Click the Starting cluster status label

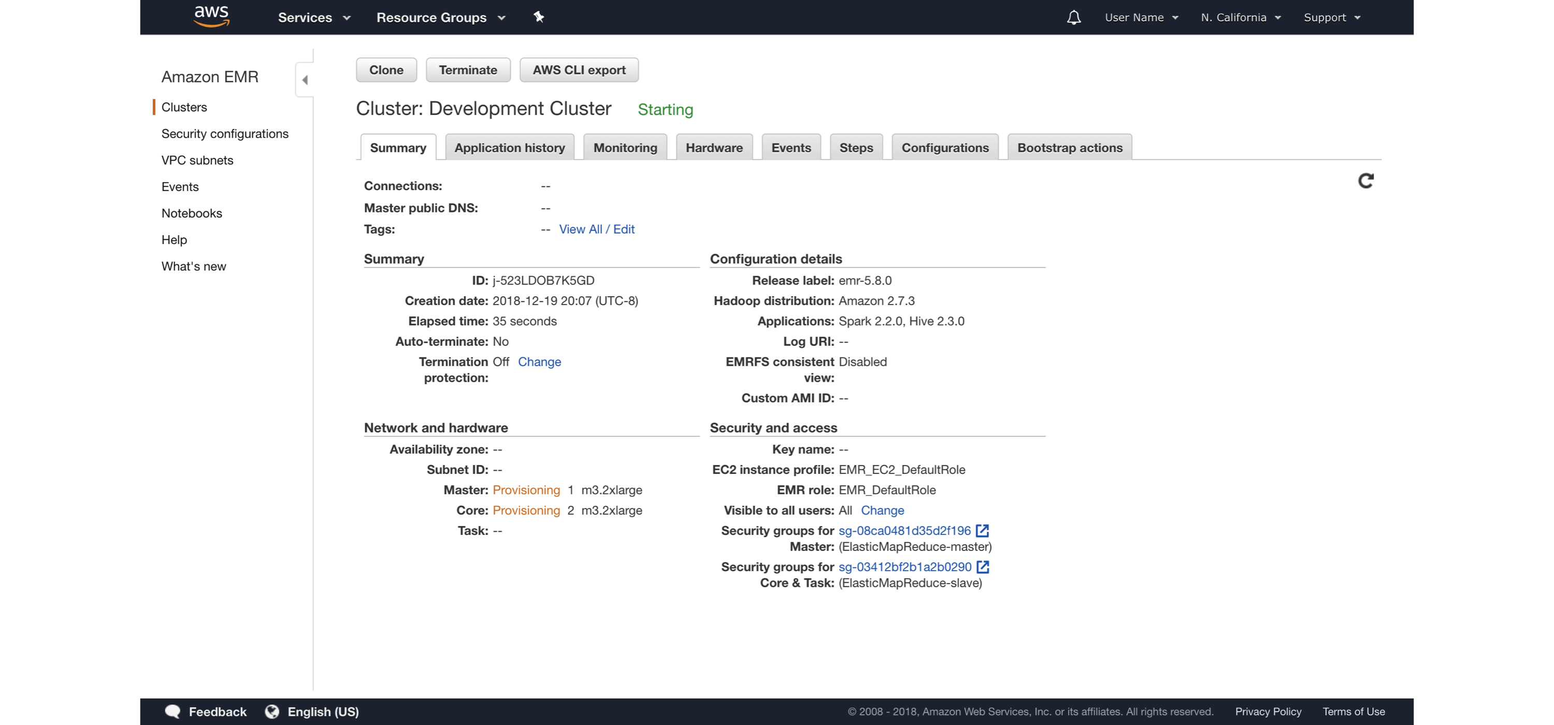tap(666, 110)
